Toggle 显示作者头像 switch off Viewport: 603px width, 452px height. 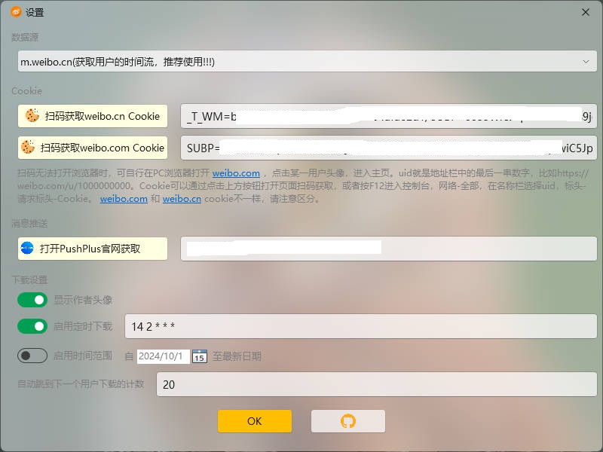click(x=32, y=300)
